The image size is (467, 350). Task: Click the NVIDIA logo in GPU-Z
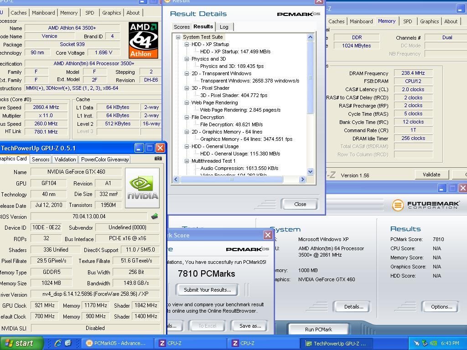142,188
